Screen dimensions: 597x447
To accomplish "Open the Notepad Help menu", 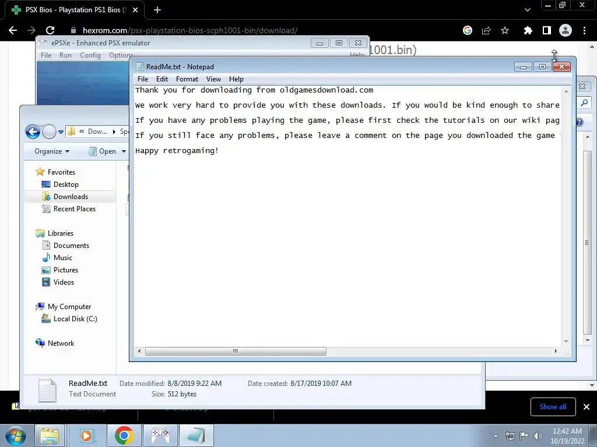I will click(236, 79).
